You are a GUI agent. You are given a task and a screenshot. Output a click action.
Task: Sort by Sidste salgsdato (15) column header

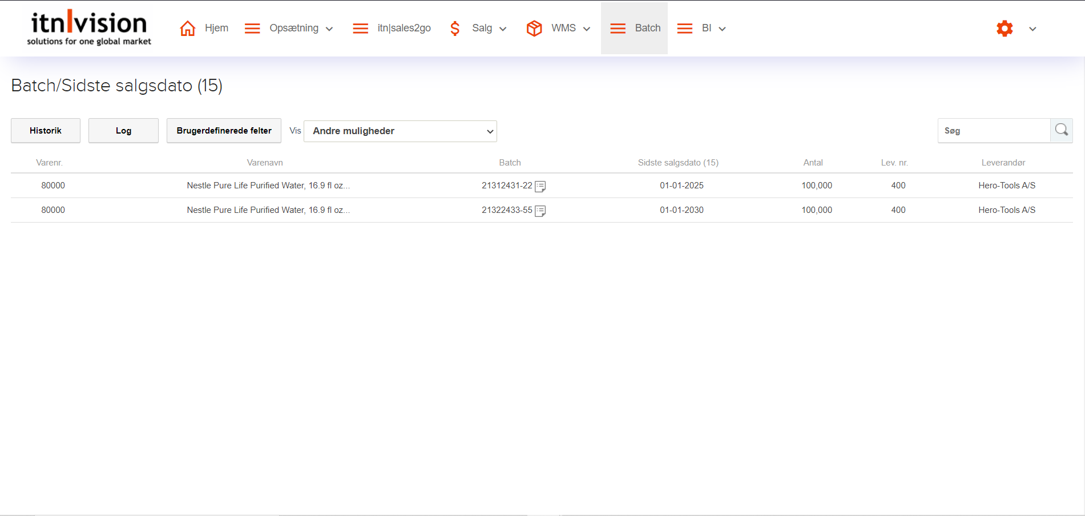click(x=677, y=163)
